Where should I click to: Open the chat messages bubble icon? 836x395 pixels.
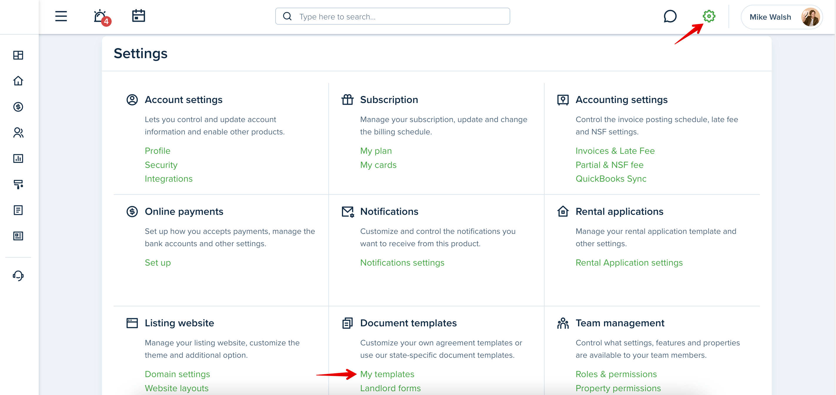[x=670, y=16]
